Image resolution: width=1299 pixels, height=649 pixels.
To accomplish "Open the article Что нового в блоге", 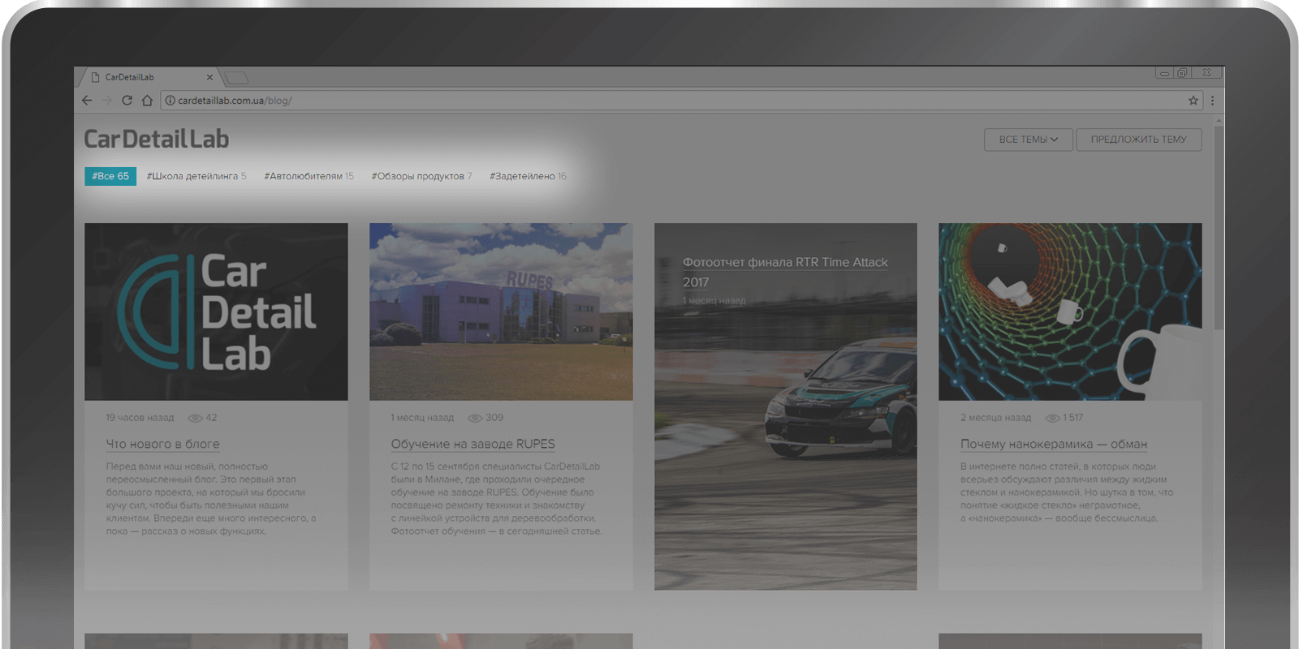I will [162, 444].
